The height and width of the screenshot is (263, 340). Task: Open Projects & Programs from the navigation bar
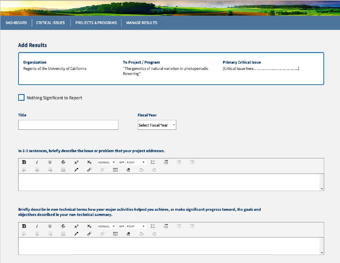[x=96, y=23]
